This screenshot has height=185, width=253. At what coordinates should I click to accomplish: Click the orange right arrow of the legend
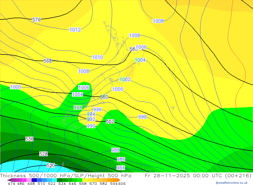[x=119, y=180]
